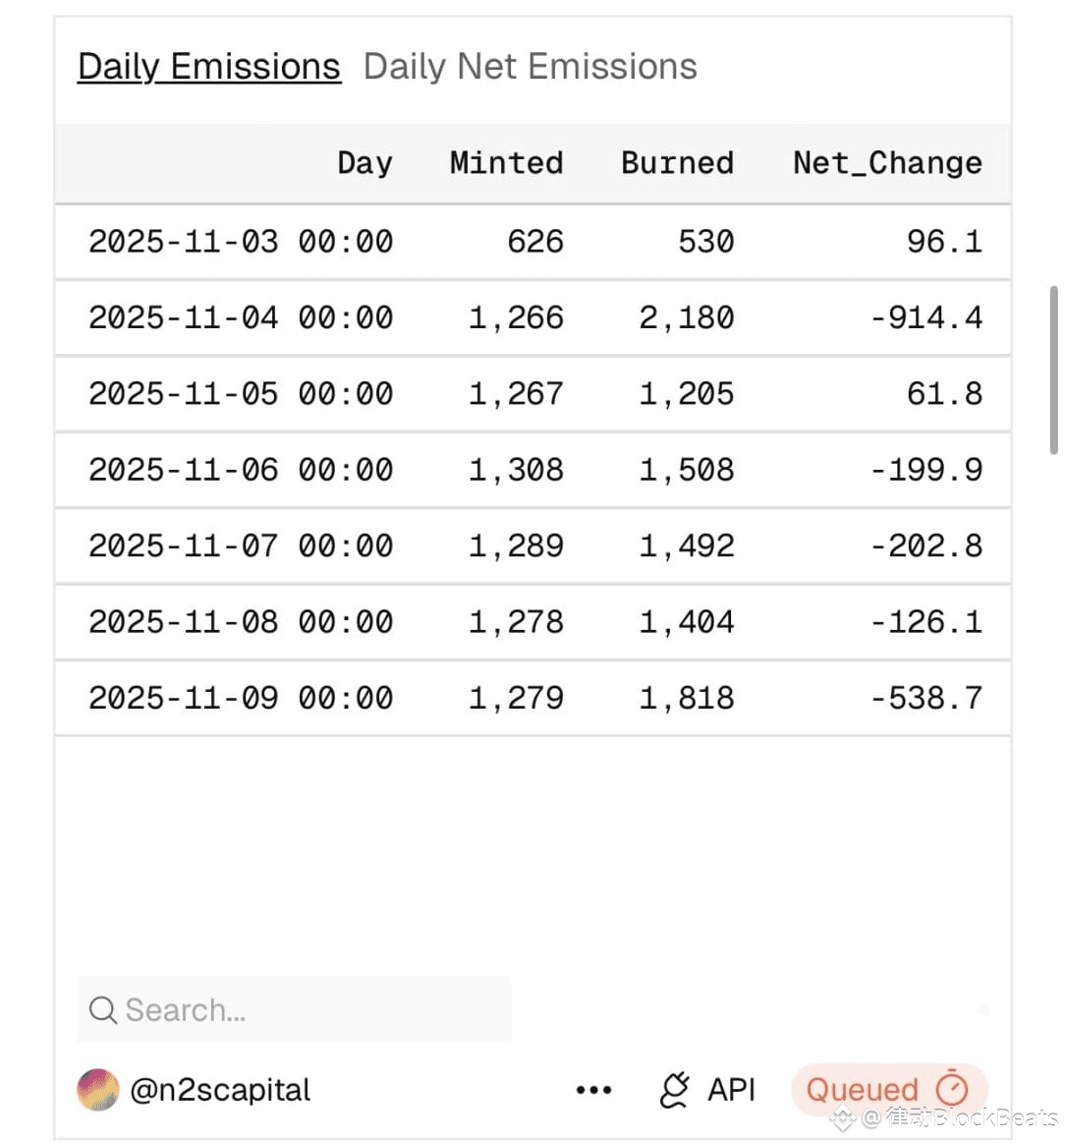This screenshot has width=1066, height=1143.
Task: Click the Queued timer icon
Action: tap(952, 1089)
